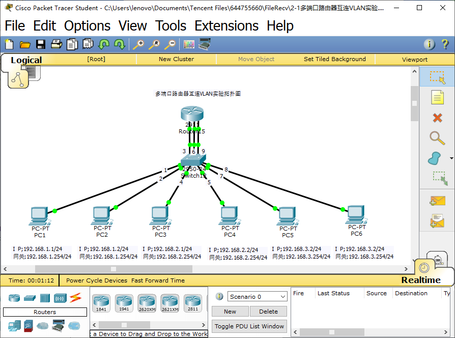Save the network with the floppy icon
Viewport: 455px width, 338px height.
click(x=41, y=44)
